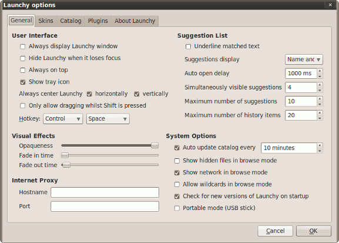This screenshot has height=243, width=339.
Task: Confirm options with OK button
Action: tap(314, 231)
